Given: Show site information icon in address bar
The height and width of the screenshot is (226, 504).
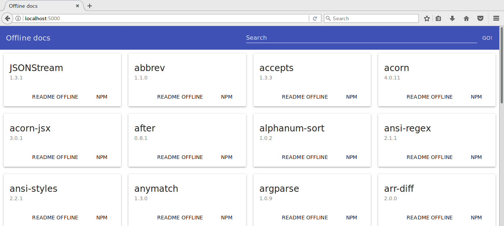Looking at the screenshot, I should point(18,18).
